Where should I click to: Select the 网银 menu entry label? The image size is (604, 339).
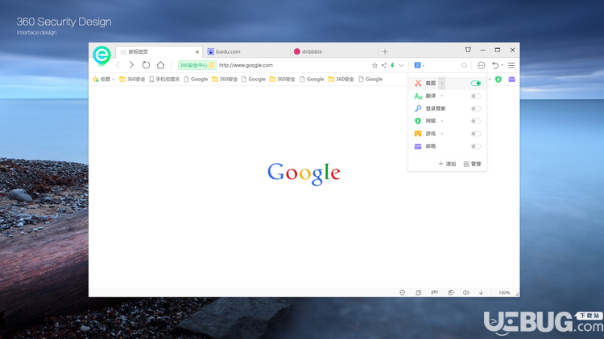(431, 121)
